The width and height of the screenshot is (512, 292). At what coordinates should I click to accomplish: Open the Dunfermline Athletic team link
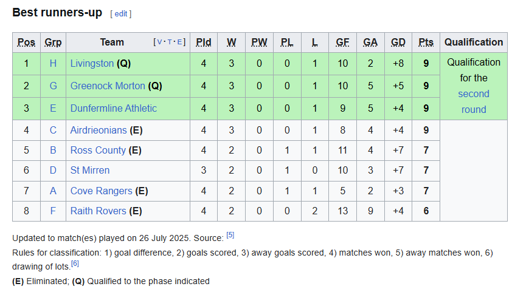(x=113, y=108)
